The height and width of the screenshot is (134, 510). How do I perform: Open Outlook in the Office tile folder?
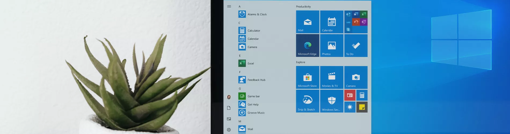tap(348, 14)
